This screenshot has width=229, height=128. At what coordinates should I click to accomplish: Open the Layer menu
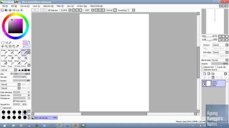(x=36, y=6)
